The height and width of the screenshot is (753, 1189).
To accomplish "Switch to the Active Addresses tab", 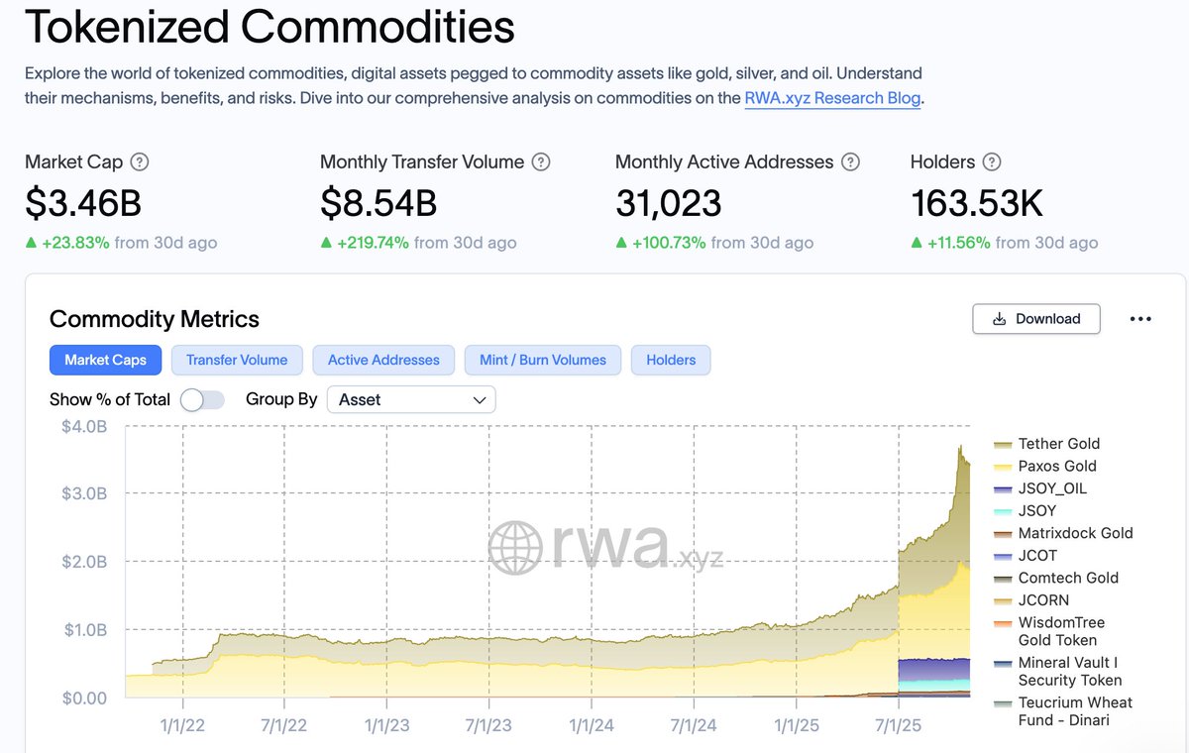I will tap(383, 360).
